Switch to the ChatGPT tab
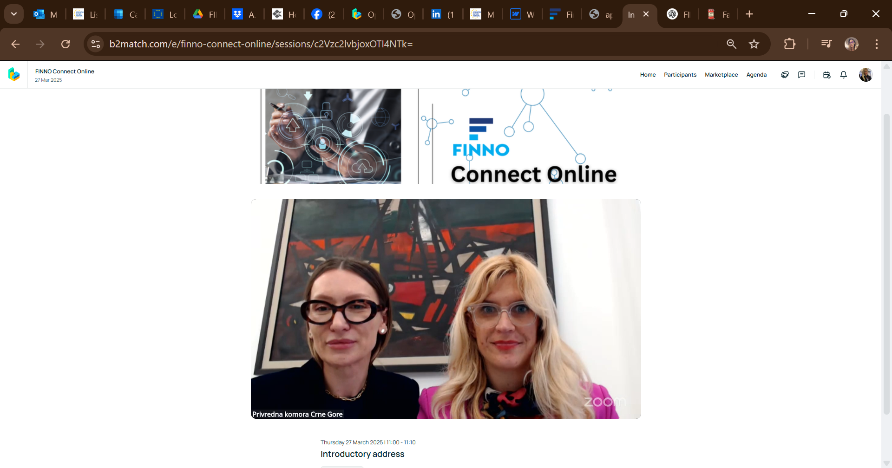 click(x=679, y=14)
